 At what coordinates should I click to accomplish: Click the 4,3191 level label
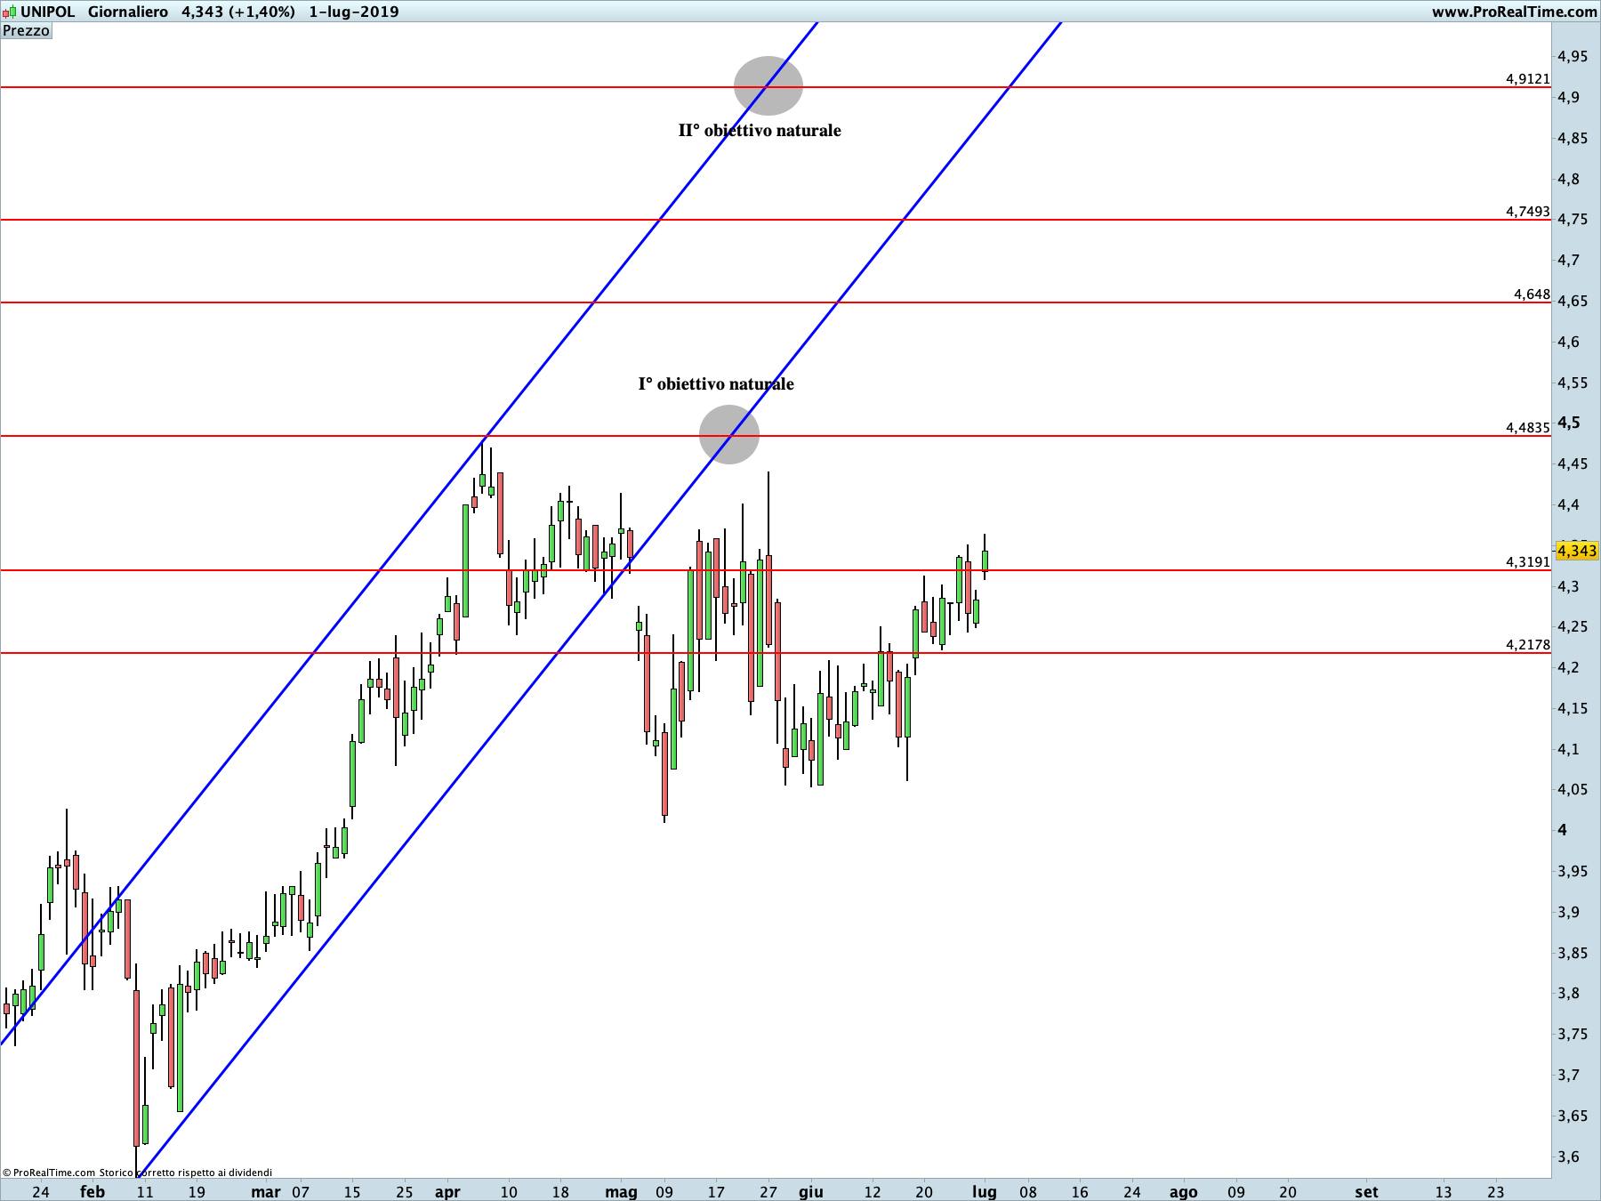(1527, 561)
